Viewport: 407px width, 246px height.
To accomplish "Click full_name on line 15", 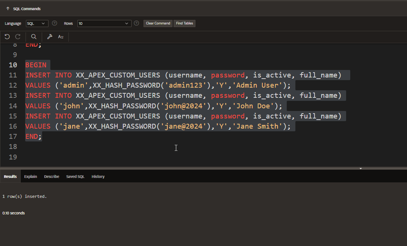I will (318, 116).
